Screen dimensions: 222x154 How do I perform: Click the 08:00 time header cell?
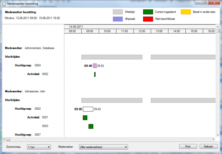coord(73,31)
